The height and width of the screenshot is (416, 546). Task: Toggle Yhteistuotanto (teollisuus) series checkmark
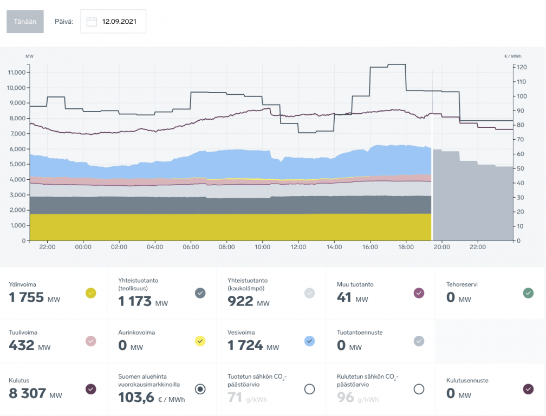[200, 293]
